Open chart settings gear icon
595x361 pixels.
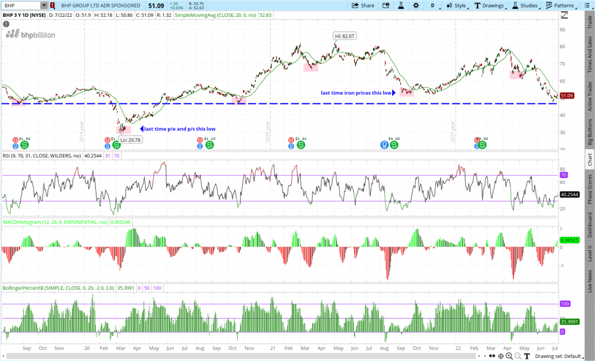[x=416, y=5]
